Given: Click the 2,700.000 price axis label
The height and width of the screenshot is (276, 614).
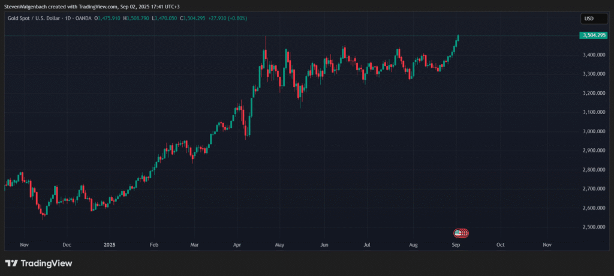Looking at the screenshot, I should (594, 189).
